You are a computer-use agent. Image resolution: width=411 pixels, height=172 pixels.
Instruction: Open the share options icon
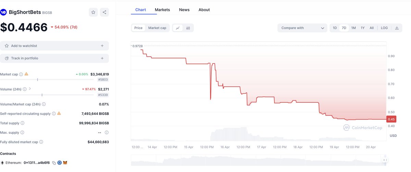(x=104, y=12)
